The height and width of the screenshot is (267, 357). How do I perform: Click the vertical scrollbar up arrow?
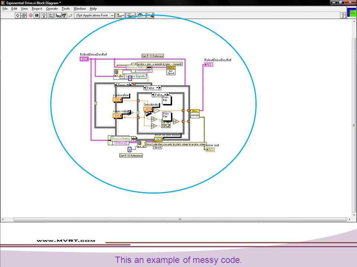(x=354, y=22)
